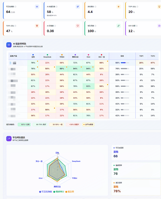Click the 综合 76% progress bar
This screenshot has width=161, height=199.
125,69
